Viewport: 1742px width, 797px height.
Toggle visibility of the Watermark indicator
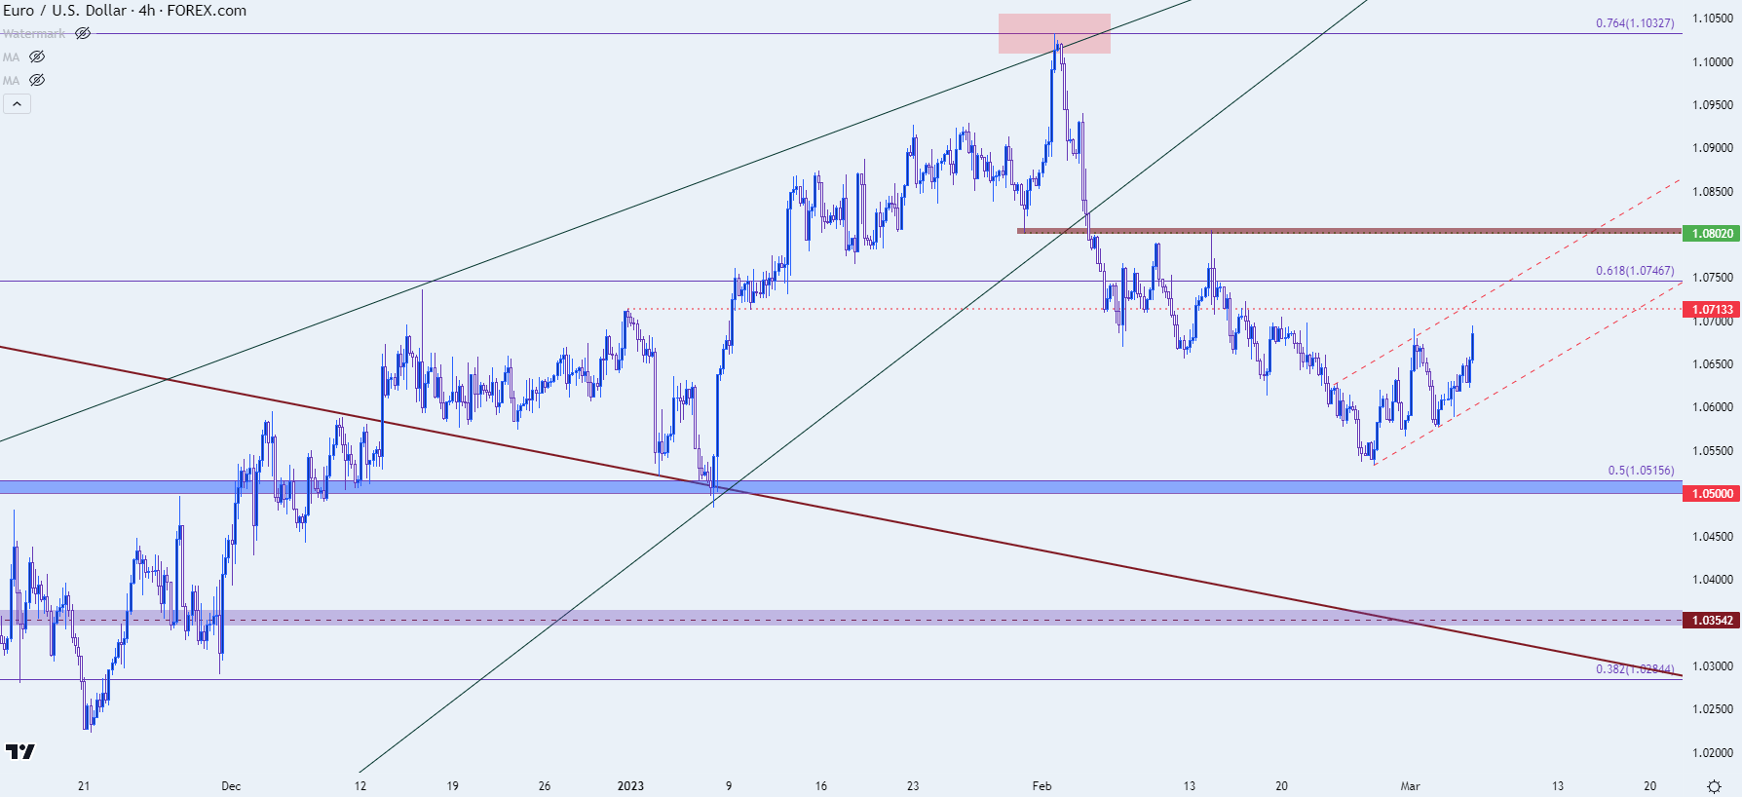pyautogui.click(x=83, y=33)
